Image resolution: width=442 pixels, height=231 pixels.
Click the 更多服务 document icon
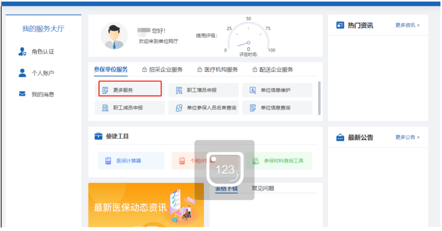click(105, 90)
